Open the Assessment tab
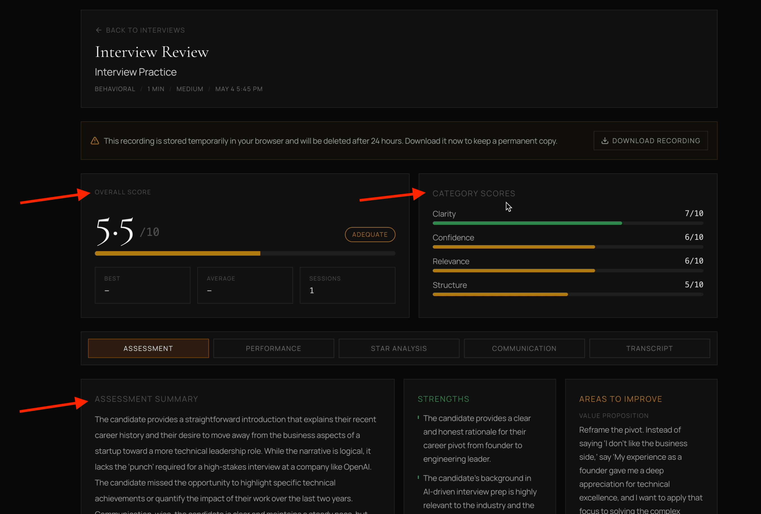 148,348
